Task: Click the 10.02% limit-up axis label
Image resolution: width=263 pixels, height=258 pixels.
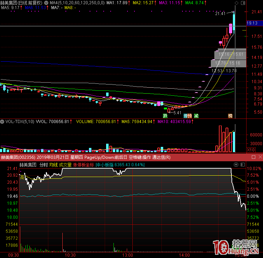Action: (x=254, y=169)
